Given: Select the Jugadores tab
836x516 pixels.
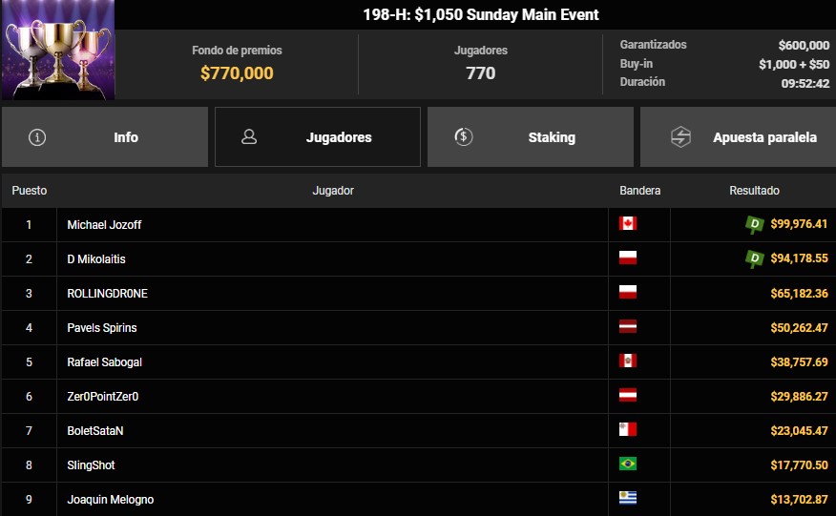Looking at the screenshot, I should (318, 137).
